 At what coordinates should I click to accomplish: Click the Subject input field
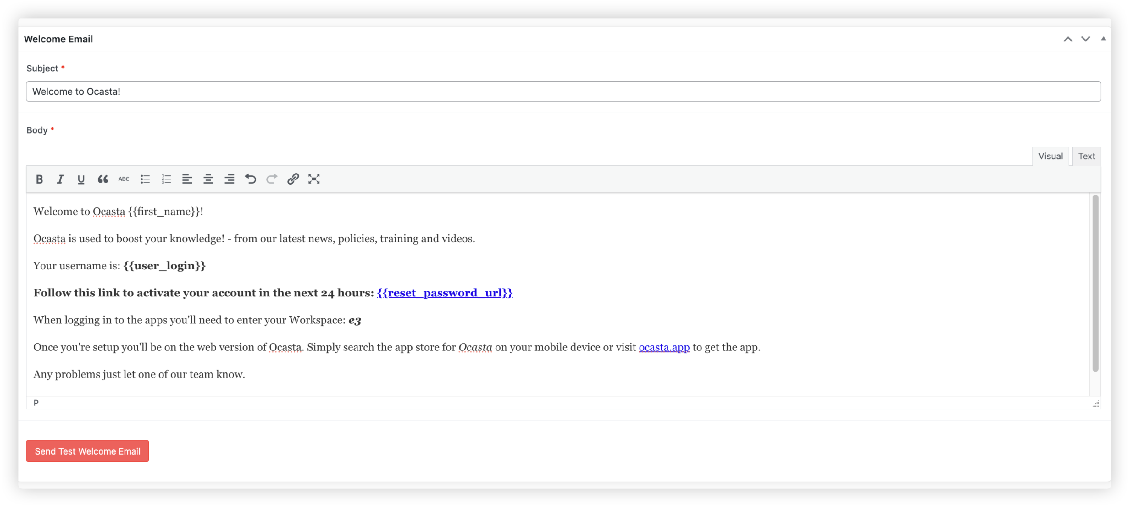[563, 92]
